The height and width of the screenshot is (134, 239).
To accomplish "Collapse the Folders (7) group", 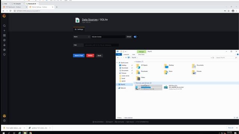I will click(x=134, y=62).
